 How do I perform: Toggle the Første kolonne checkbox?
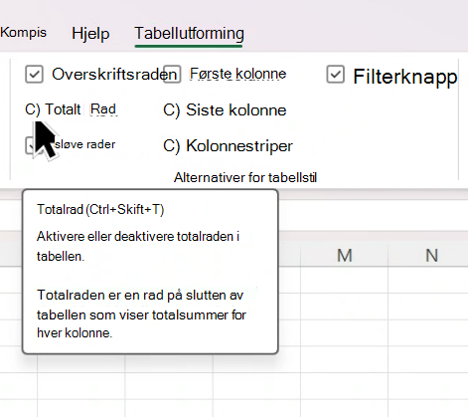[x=172, y=74]
